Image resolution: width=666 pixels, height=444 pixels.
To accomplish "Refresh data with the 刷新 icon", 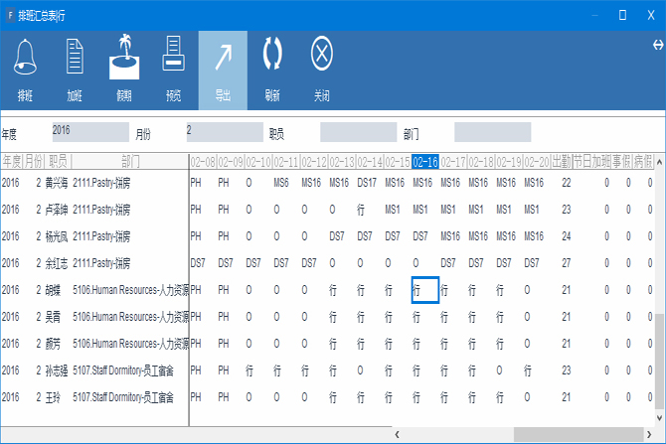I will [272, 58].
